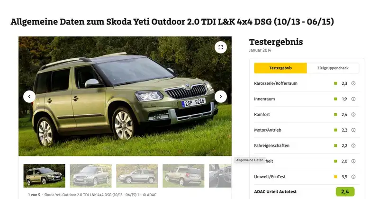Click the main Skoda Yeti photo
This screenshot has height=199, width=379.
tap(125, 96)
